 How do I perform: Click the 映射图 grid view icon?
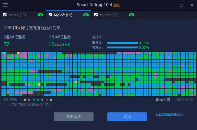point(157,100)
